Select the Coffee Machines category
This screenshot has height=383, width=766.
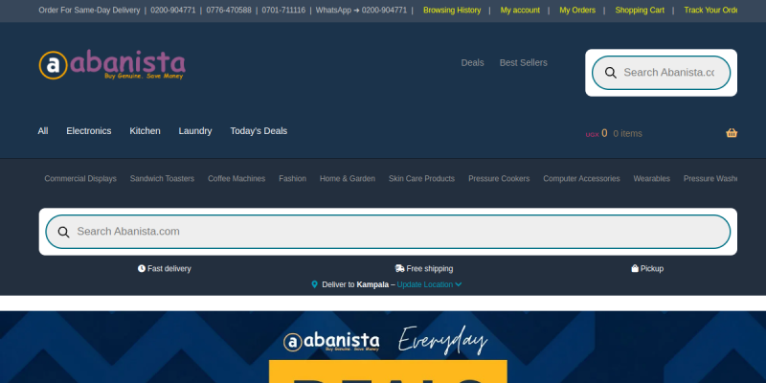pyautogui.click(x=237, y=179)
